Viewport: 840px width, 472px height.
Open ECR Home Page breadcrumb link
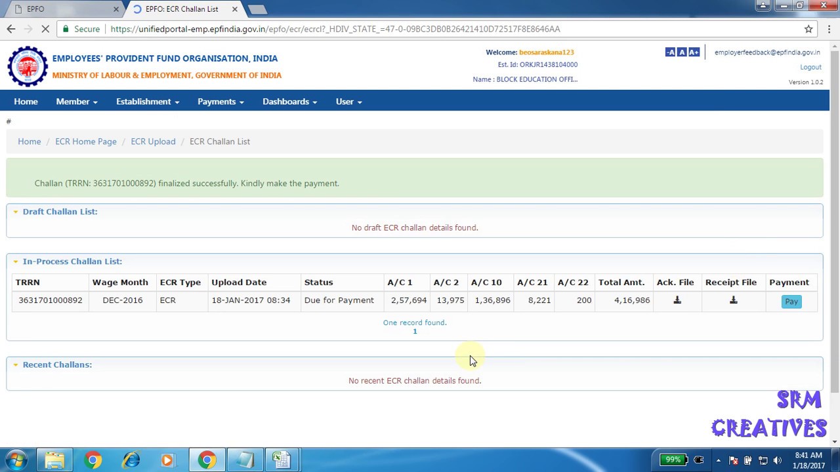pyautogui.click(x=86, y=142)
